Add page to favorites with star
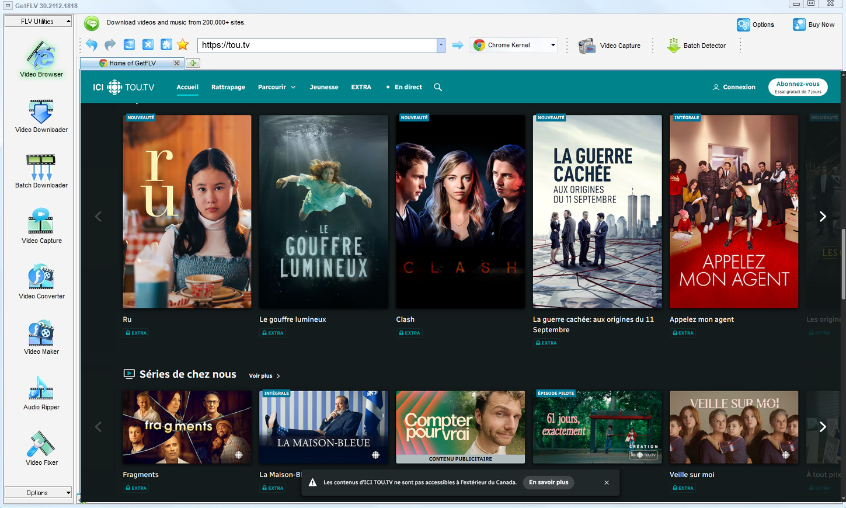The width and height of the screenshot is (846, 508). tap(183, 44)
